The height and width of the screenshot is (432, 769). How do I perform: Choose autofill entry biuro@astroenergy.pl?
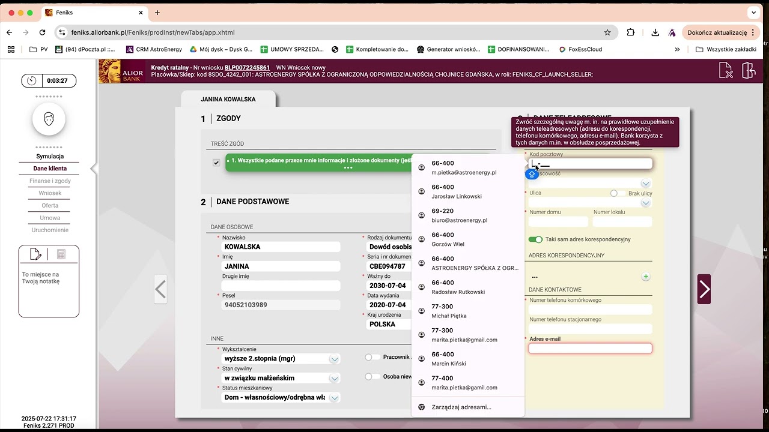point(468,216)
